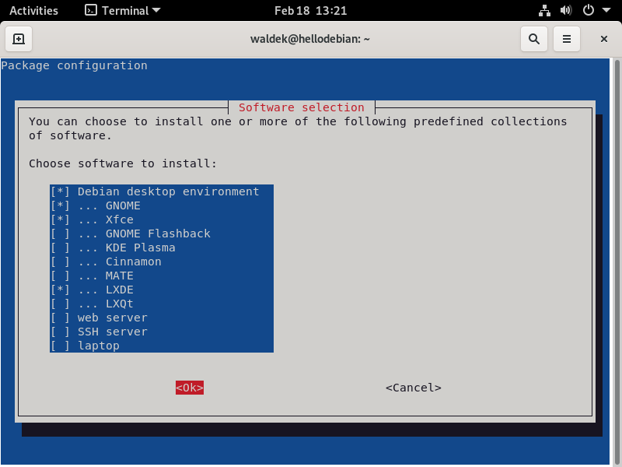Open the volume indicator

pos(566,10)
